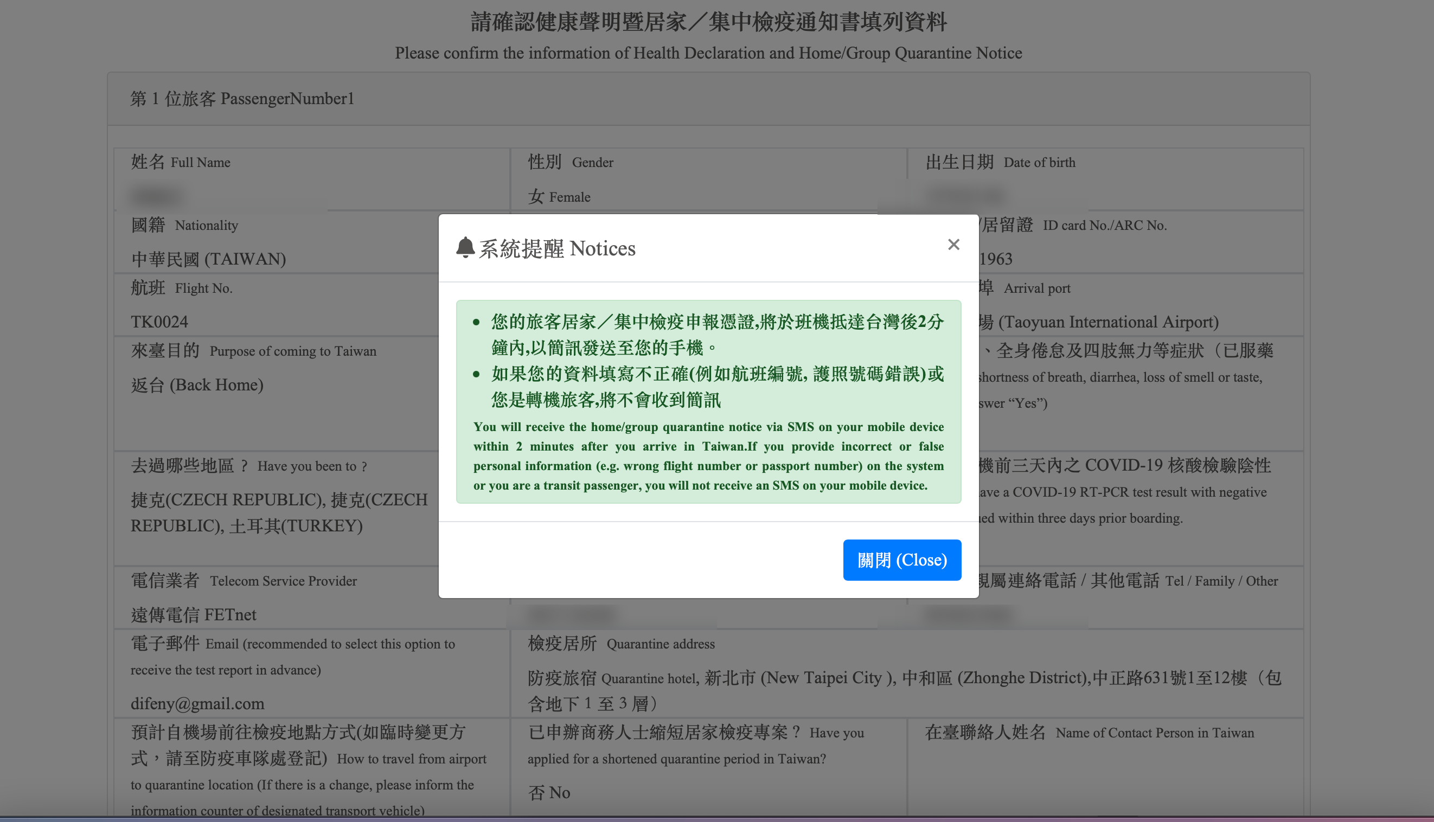Click the 否 No shortened quarantine answer
The width and height of the screenshot is (1434, 822).
pyautogui.click(x=549, y=793)
